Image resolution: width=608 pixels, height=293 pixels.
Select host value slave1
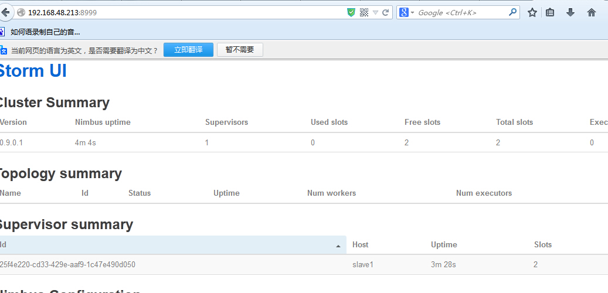[362, 265]
